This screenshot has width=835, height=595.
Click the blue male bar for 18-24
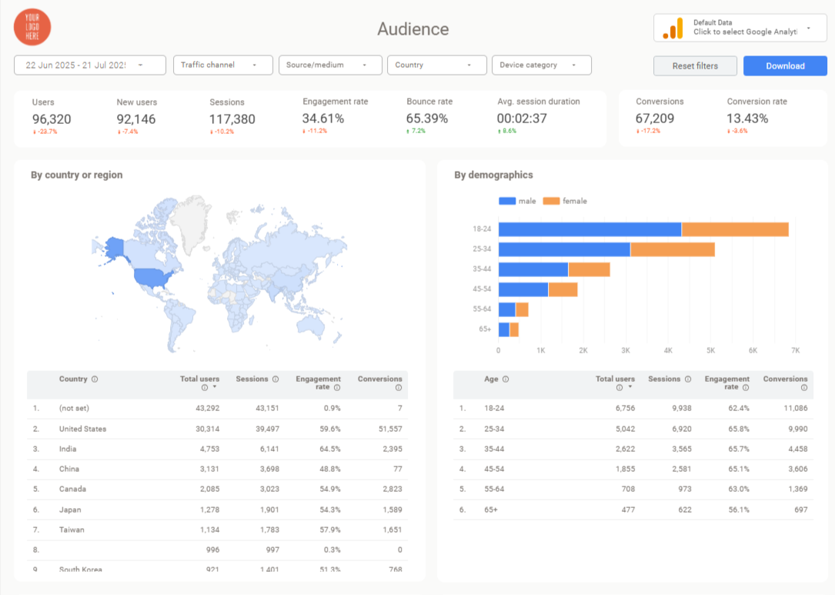coord(590,229)
